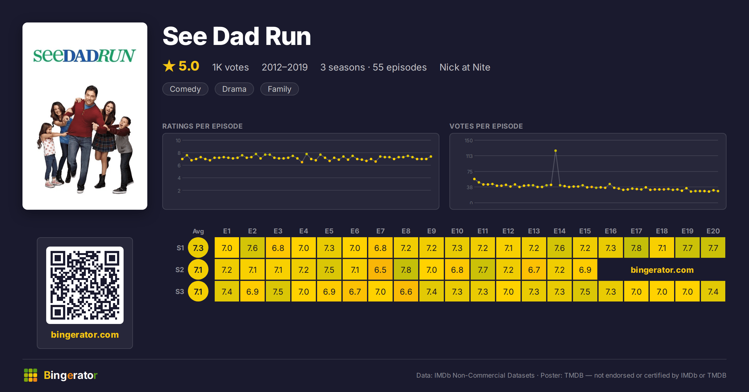Viewport: 749px width, 392px height.
Task: Click the Bingerator brand name in footer
Action: [71, 375]
